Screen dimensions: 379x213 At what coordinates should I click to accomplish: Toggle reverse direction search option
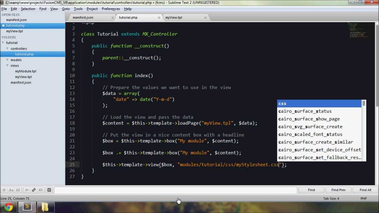click(x=27, y=190)
